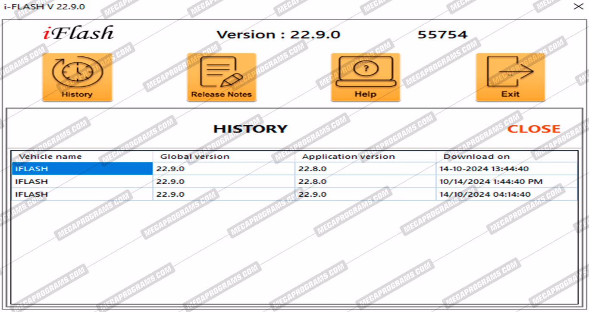Select the highlighted first IFLASH row
589x312 pixels.
click(x=82, y=169)
